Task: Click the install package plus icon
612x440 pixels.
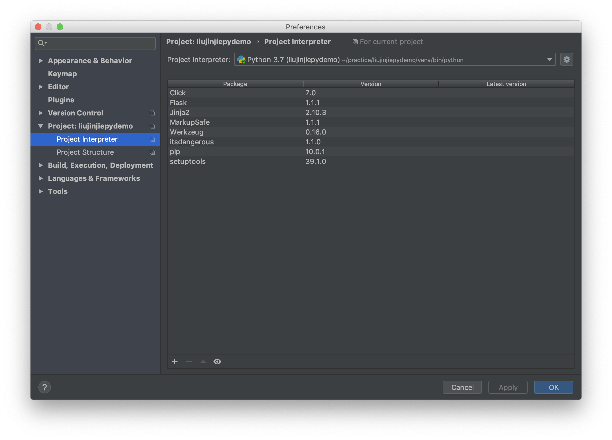Action: [175, 362]
